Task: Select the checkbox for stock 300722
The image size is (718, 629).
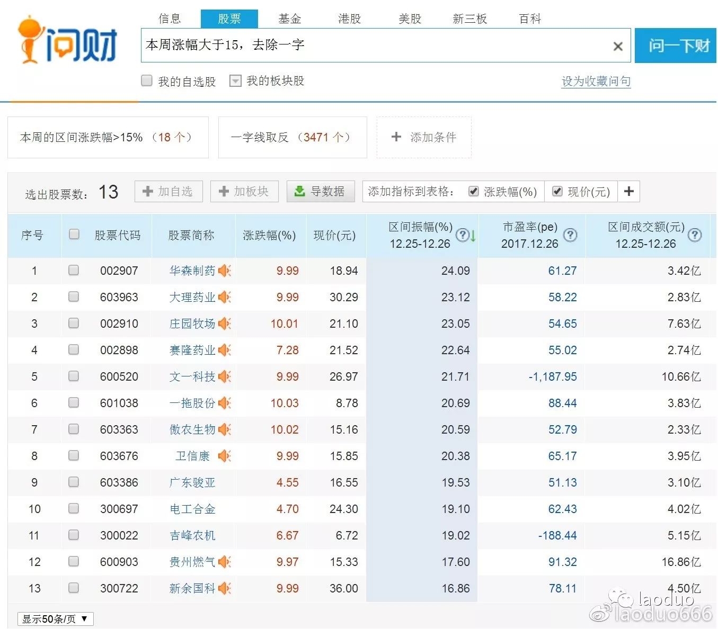Action: tap(74, 588)
